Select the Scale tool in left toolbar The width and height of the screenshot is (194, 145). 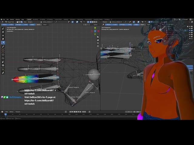[x=3, y=62]
